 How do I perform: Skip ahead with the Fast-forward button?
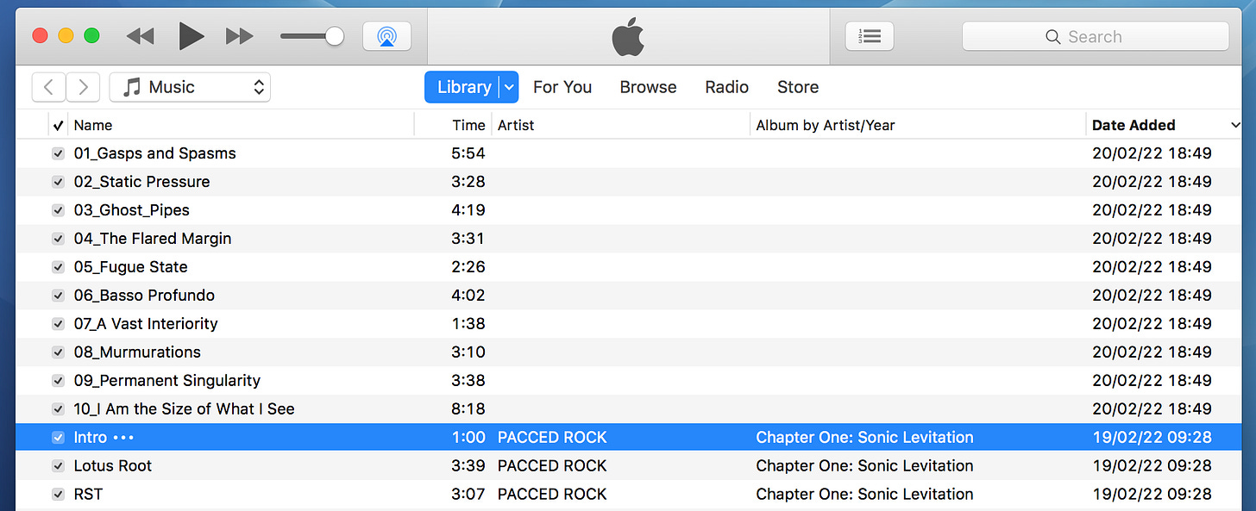tap(240, 36)
